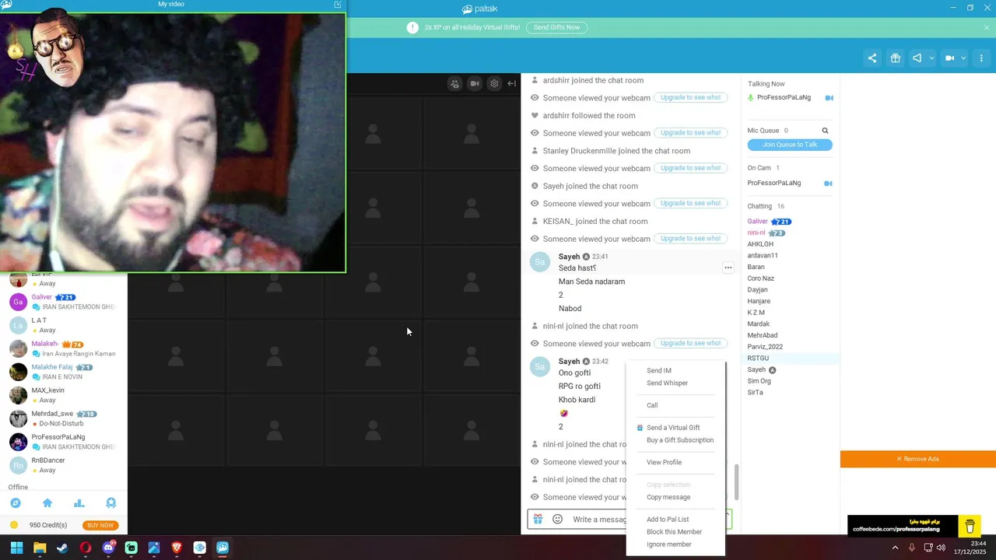
Task: Open RnBDancer contact in pal list
Action: pos(64,465)
